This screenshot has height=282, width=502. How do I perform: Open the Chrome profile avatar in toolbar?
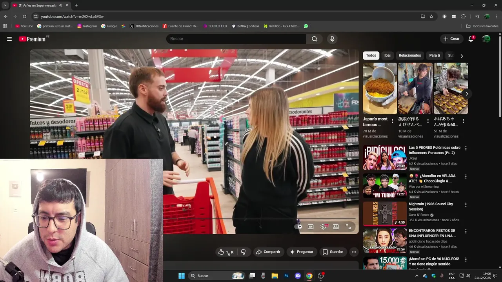point(487,16)
